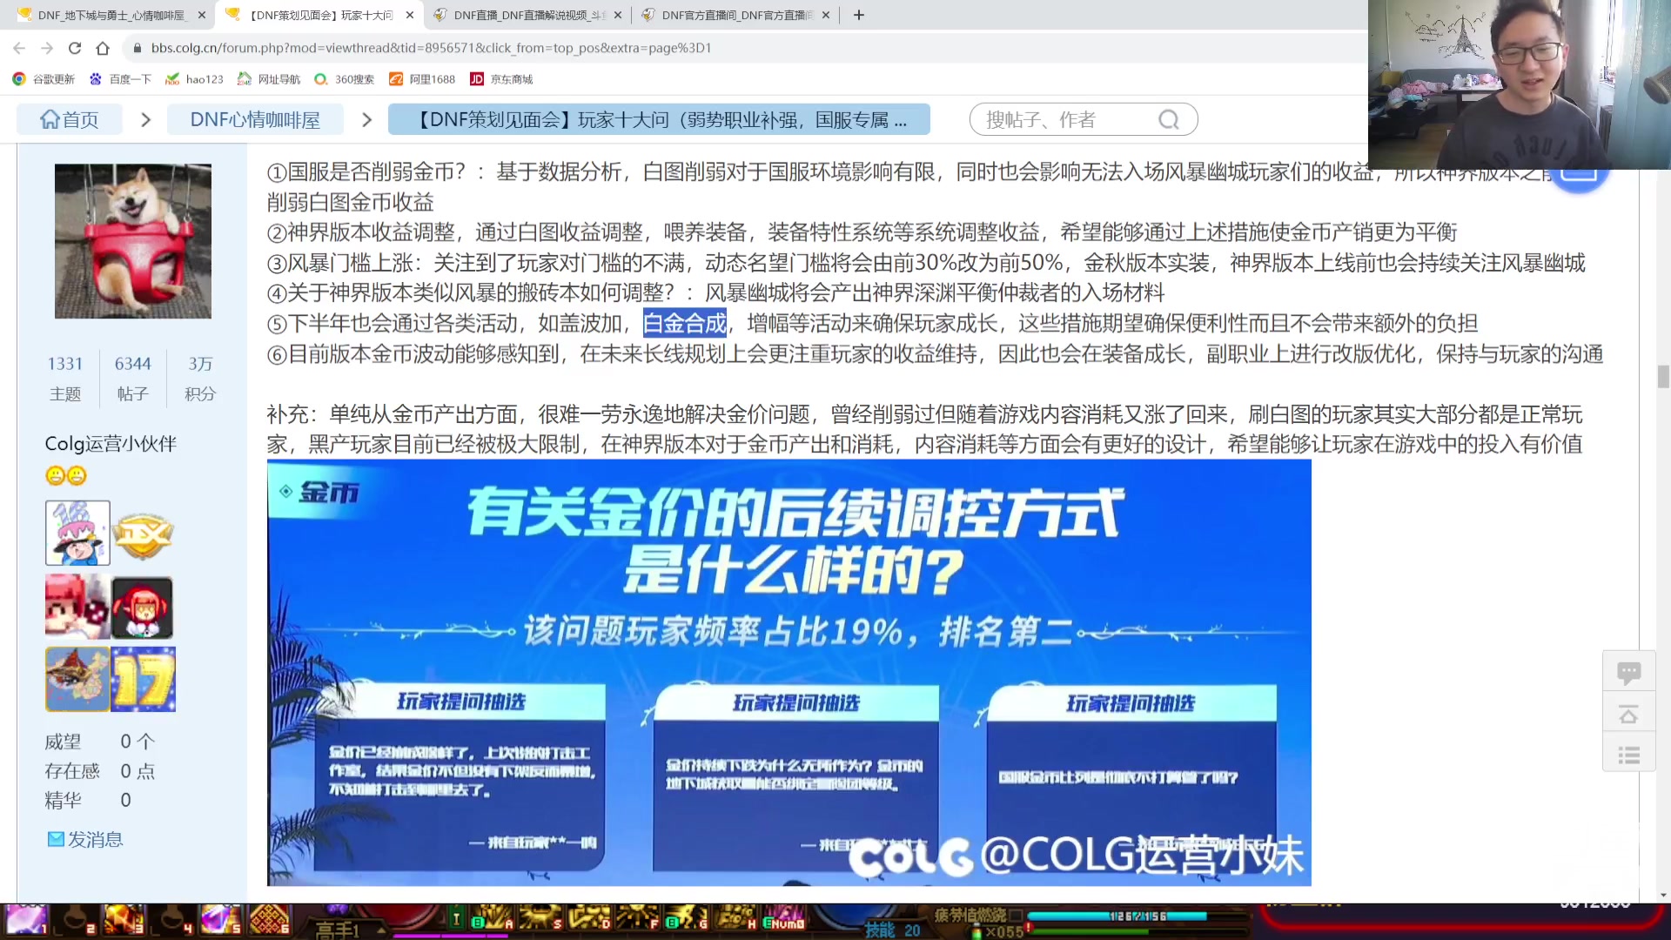This screenshot has height=940, width=1671.
Task: Click the anime hat girl medal badge
Action: coord(77,533)
